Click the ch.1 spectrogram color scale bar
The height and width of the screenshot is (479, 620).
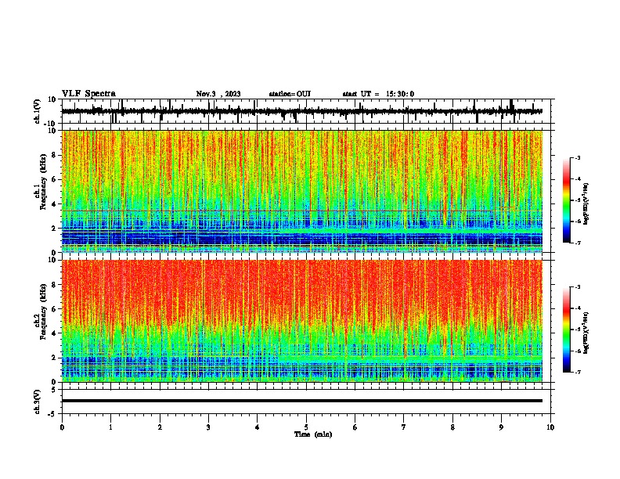[567, 200]
